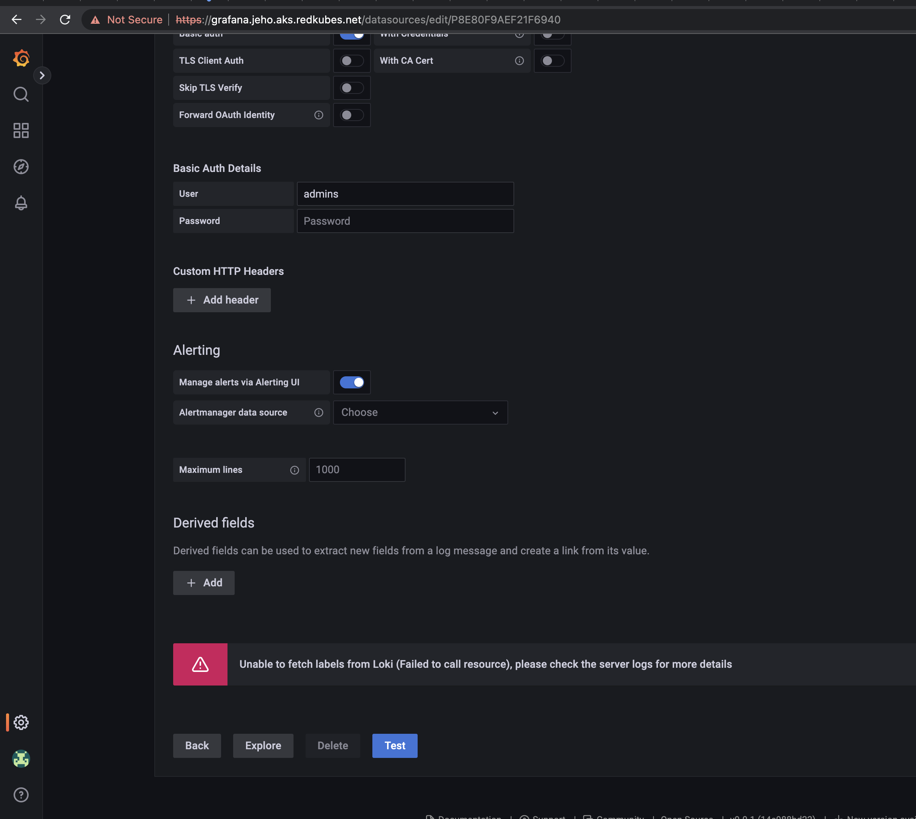Show info for With CA Cert
Image resolution: width=916 pixels, height=819 pixels.
[x=519, y=61]
